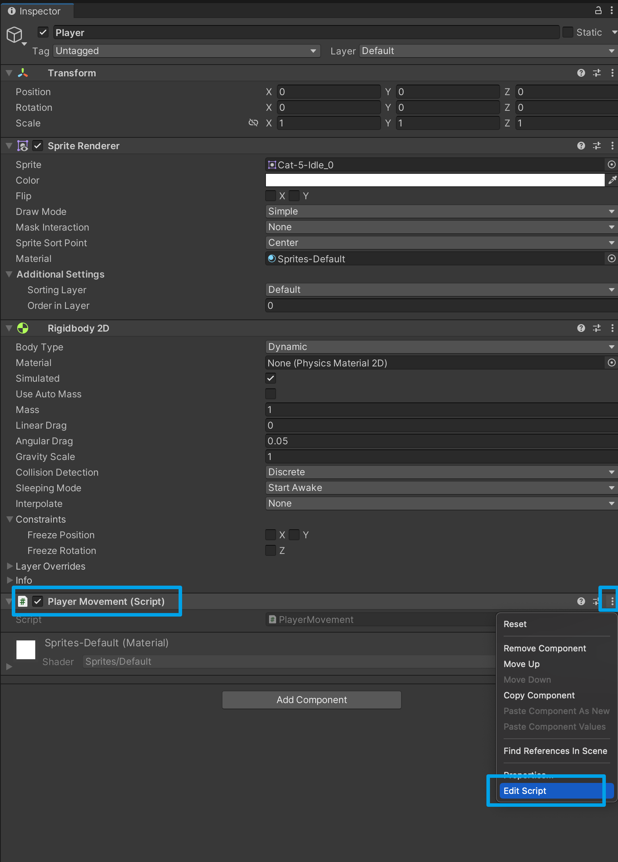618x862 pixels.
Task: Open the Transform help icon
Action: [581, 73]
